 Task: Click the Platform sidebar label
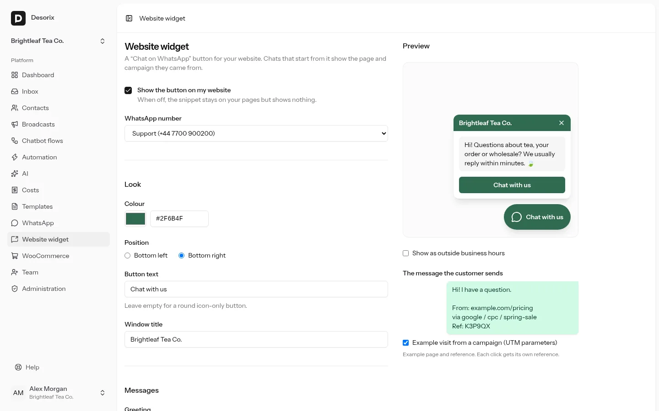click(22, 60)
